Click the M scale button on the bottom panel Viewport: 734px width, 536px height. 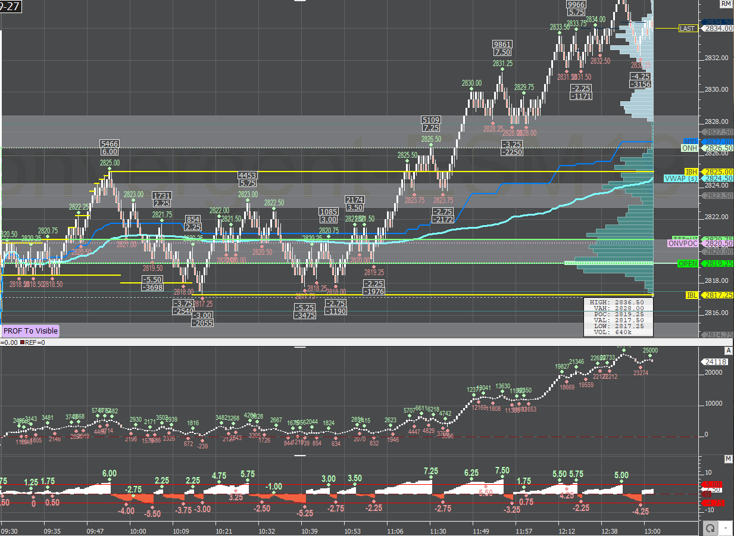coord(727,459)
